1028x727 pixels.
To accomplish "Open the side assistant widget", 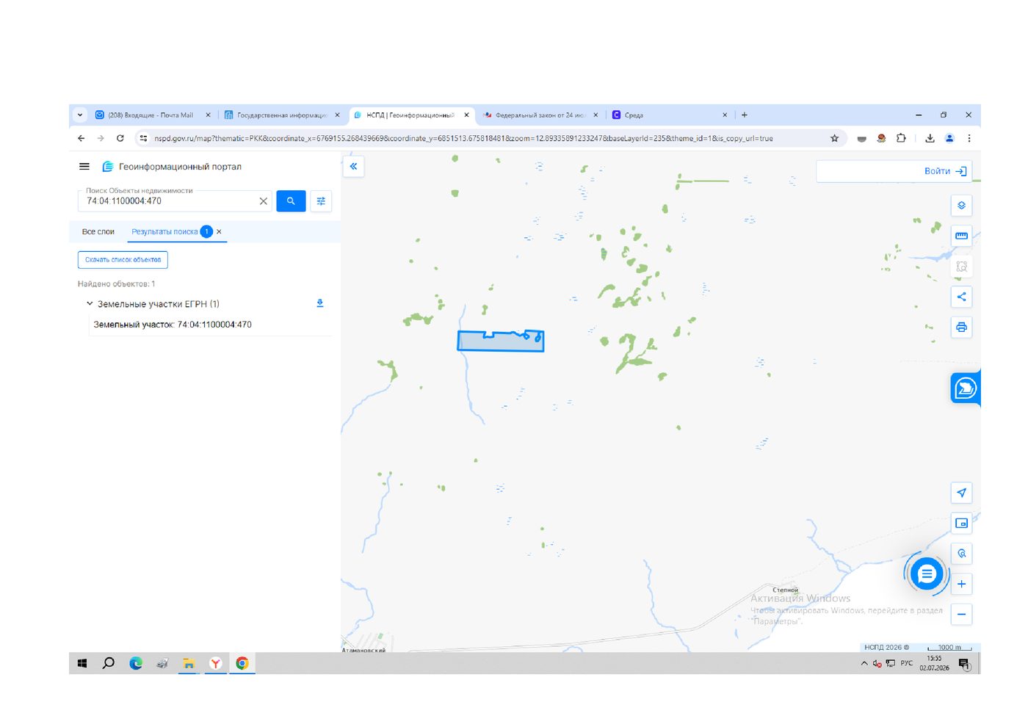I will [966, 388].
